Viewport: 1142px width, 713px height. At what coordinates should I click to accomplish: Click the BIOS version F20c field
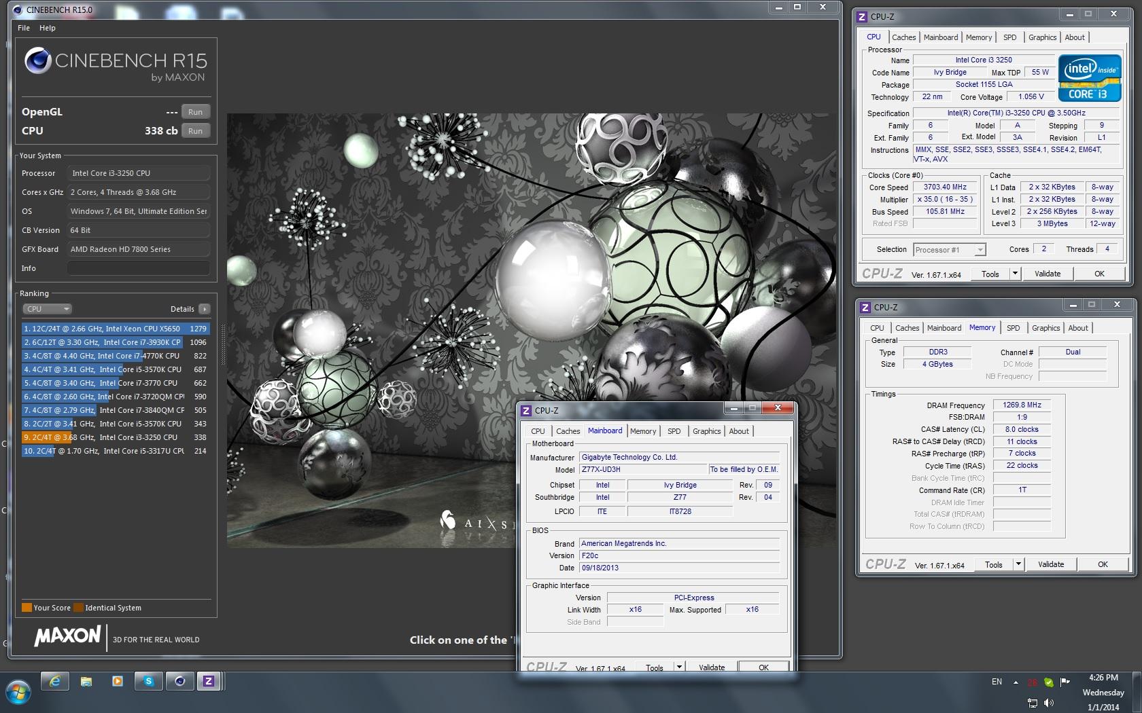coord(679,555)
